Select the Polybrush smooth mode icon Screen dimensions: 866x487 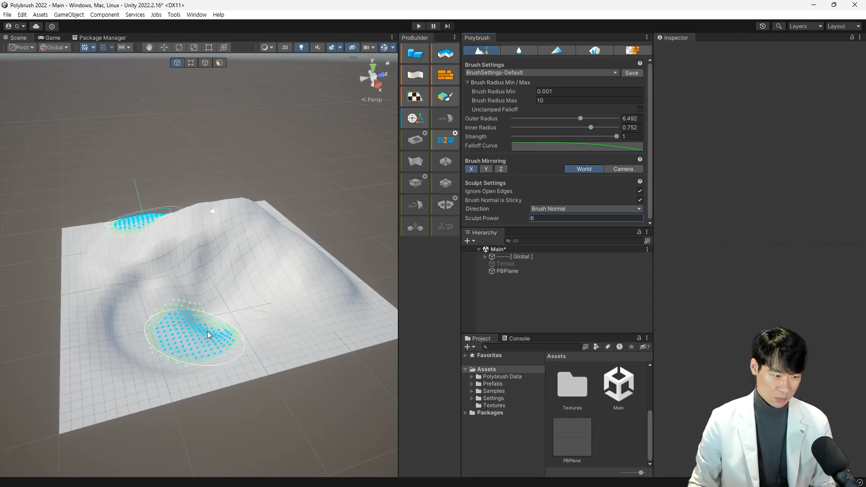tap(519, 51)
